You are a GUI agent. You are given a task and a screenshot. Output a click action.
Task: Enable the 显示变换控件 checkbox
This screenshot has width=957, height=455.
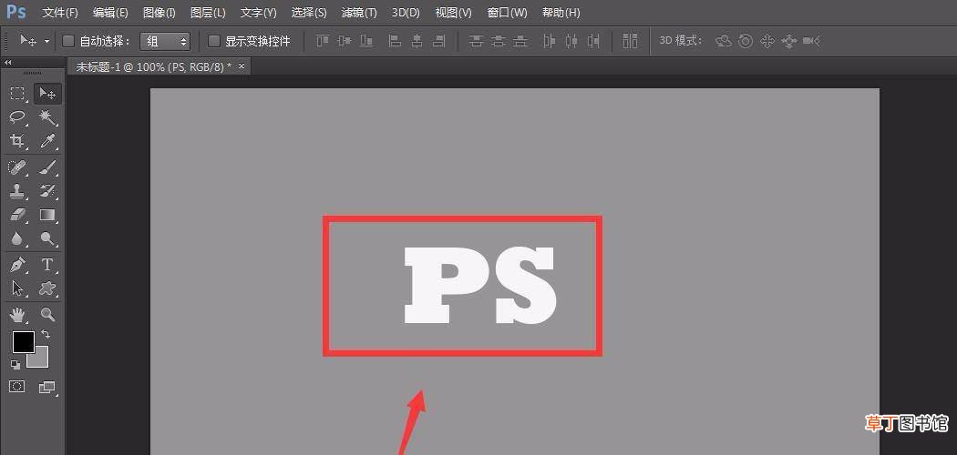(x=213, y=41)
